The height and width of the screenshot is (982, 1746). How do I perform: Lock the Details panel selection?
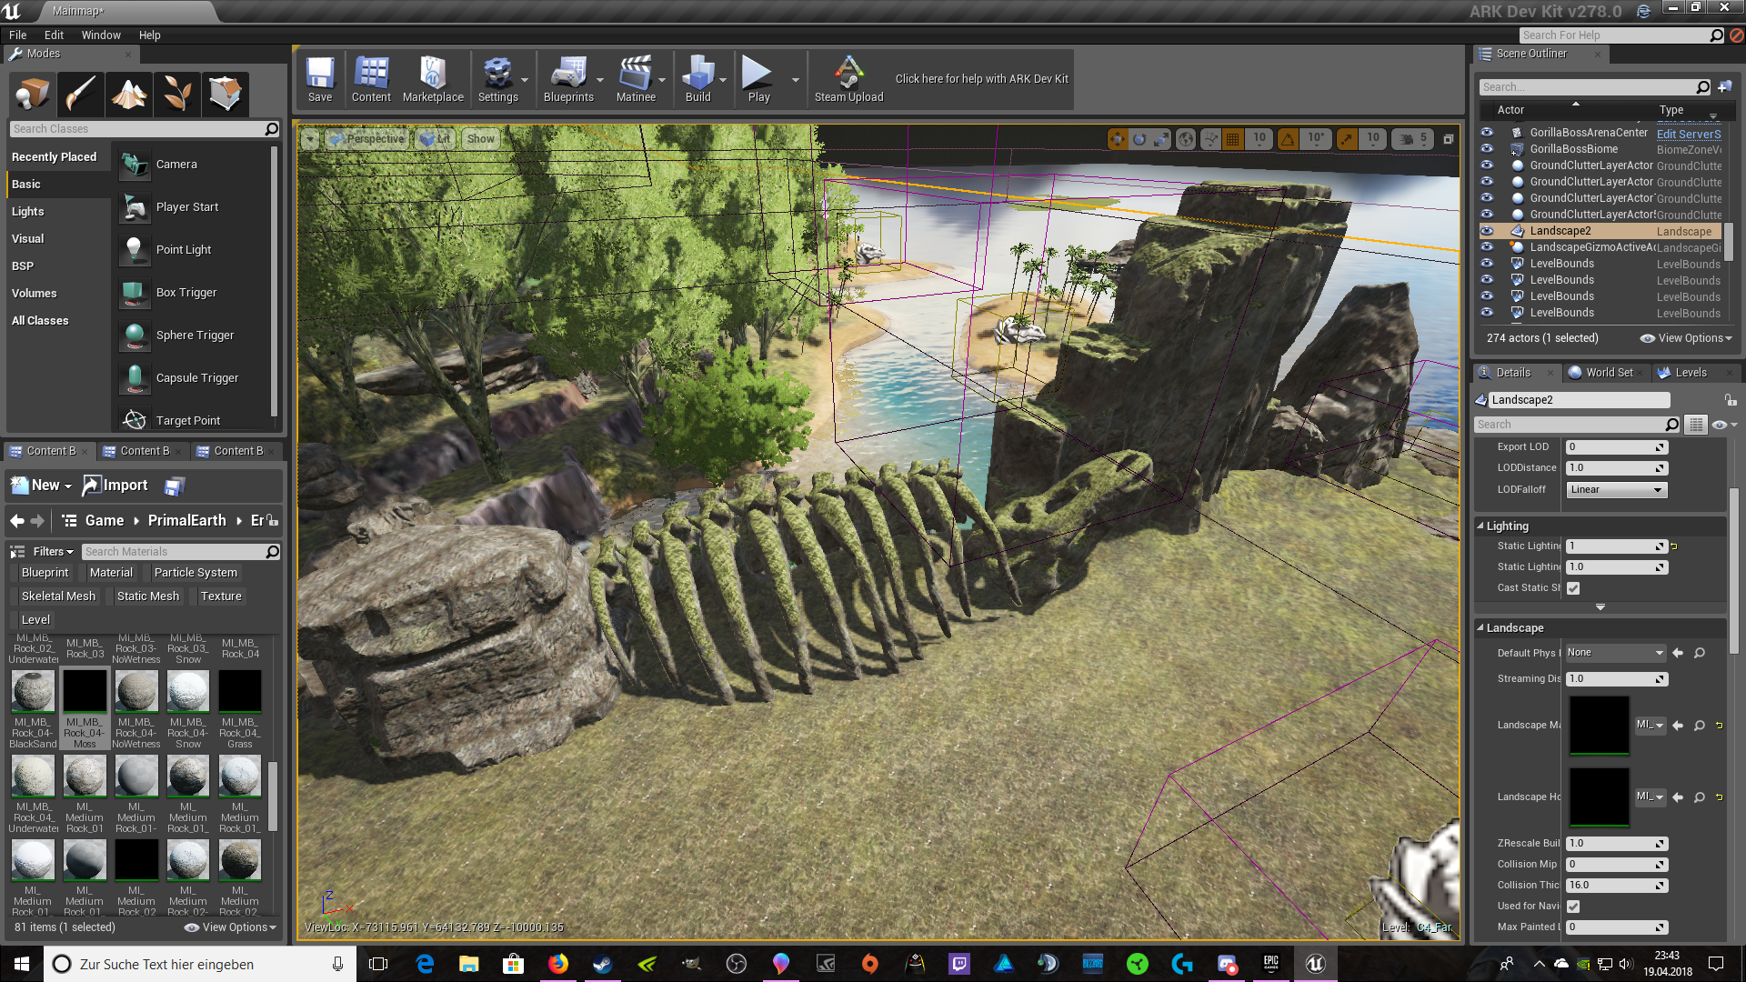tap(1731, 400)
